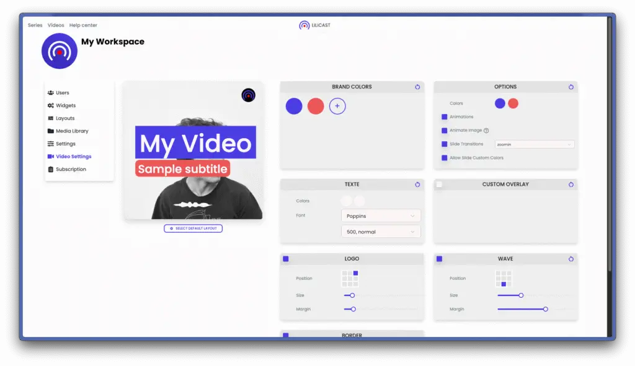Click the red Options color swatch

click(x=513, y=103)
